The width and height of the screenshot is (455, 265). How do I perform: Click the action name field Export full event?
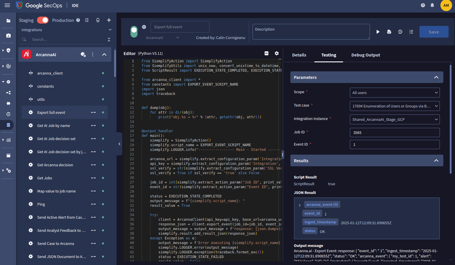180,27
